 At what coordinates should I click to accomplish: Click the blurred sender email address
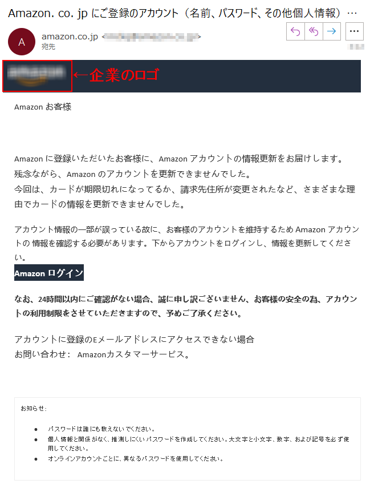tap(151, 37)
